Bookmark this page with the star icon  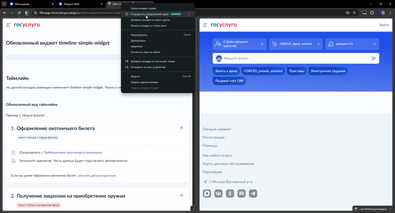coord(354,12)
